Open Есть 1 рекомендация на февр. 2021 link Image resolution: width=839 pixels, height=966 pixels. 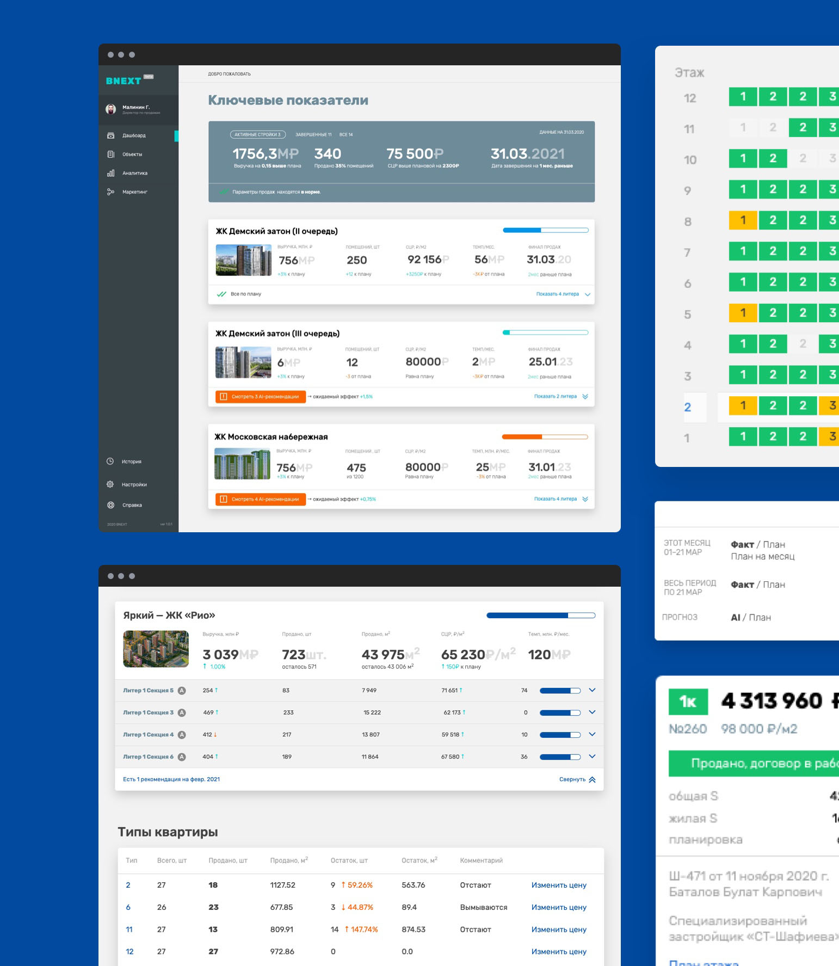coord(171,779)
